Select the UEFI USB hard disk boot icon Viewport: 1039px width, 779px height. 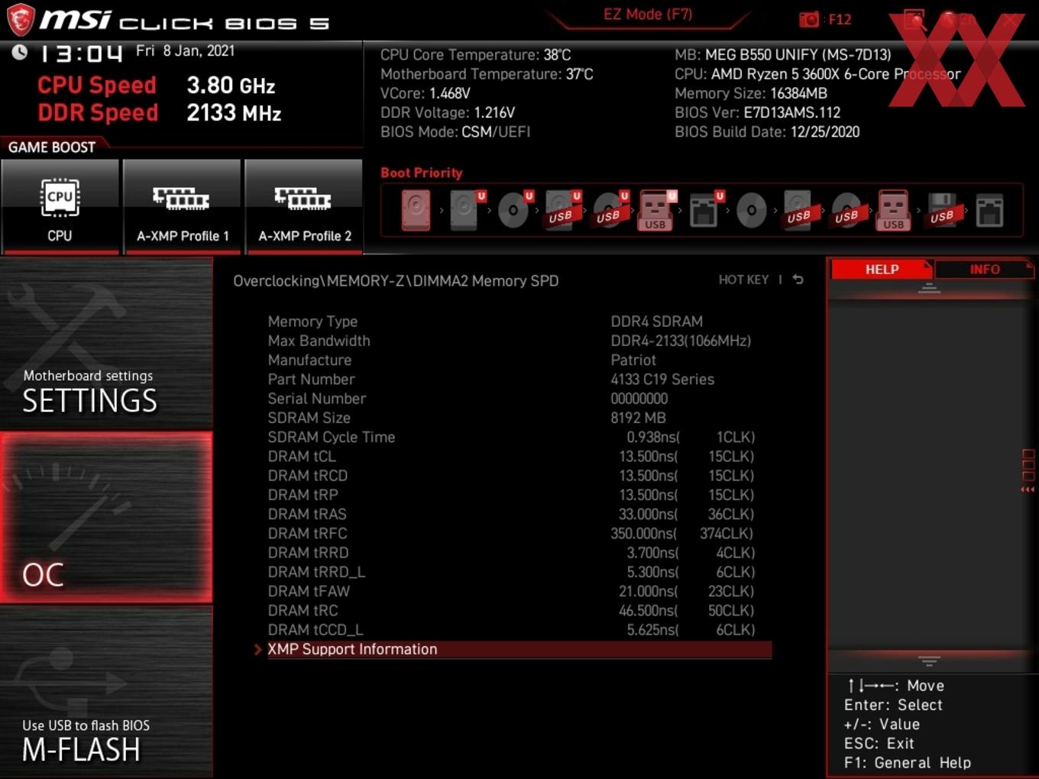tap(562, 210)
